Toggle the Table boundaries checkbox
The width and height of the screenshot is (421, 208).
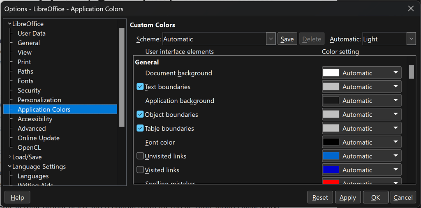click(x=140, y=128)
